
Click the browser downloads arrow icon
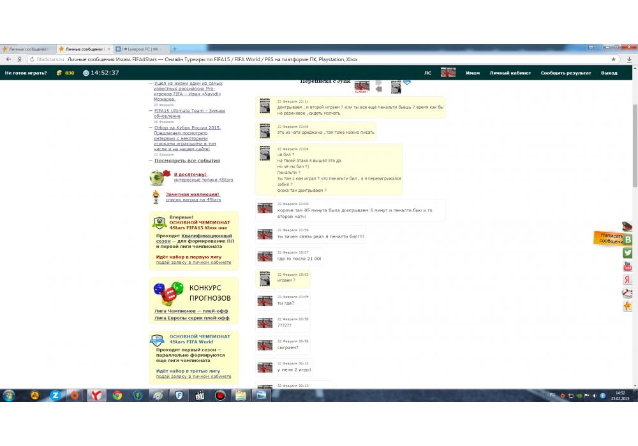(x=629, y=59)
